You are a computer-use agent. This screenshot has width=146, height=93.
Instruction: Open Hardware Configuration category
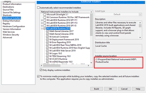click(x=14, y=26)
